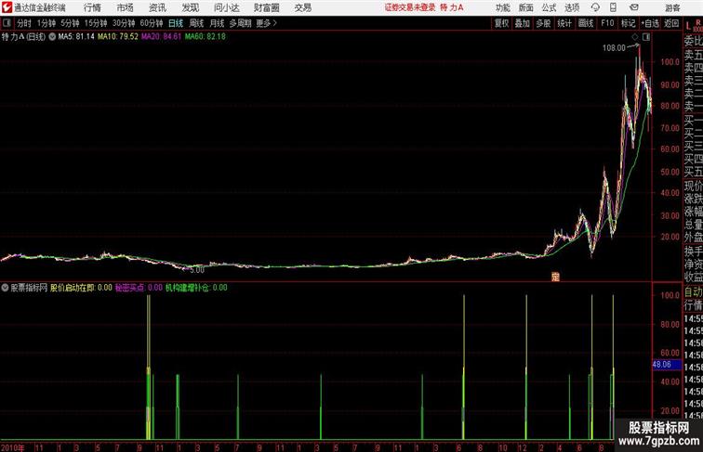Screen dimensions: 703x452
Task: Click the customer service headset icon
Action: (x=595, y=7)
